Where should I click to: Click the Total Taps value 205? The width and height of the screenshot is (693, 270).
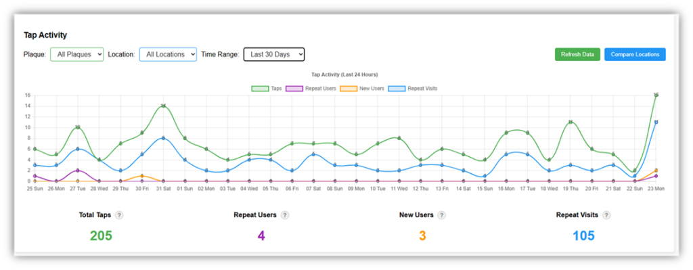point(102,235)
